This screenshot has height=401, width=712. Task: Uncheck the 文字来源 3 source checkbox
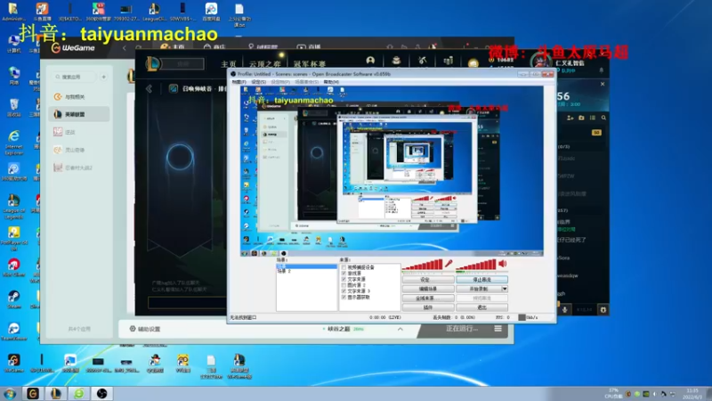pyautogui.click(x=344, y=291)
